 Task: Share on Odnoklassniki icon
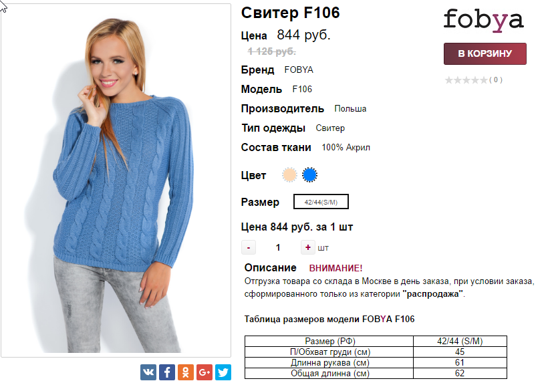(x=186, y=372)
